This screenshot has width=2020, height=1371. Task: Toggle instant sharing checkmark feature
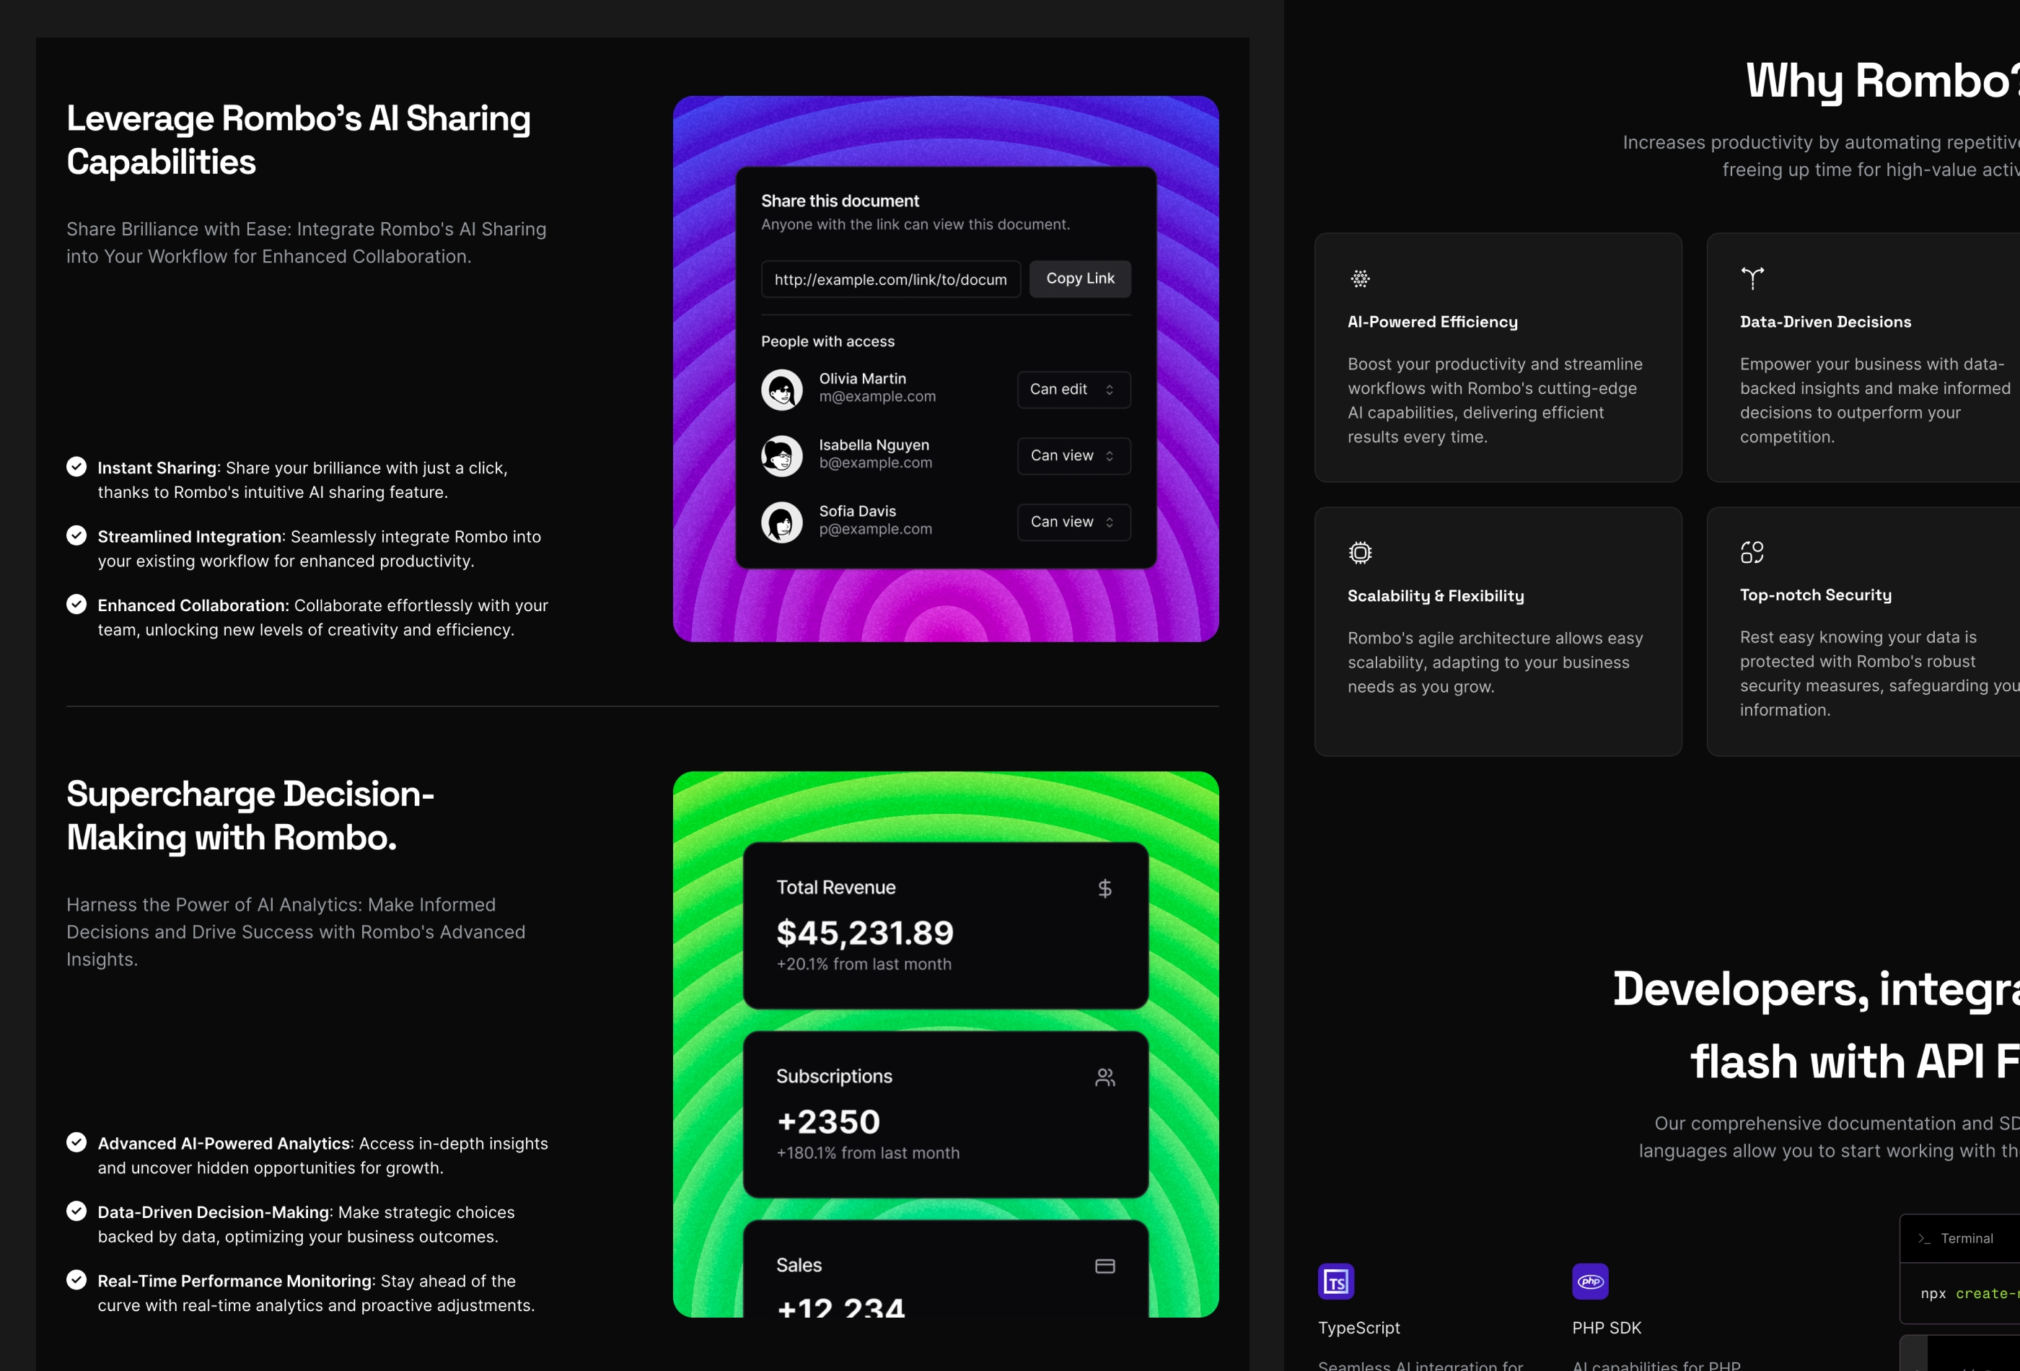pos(76,468)
